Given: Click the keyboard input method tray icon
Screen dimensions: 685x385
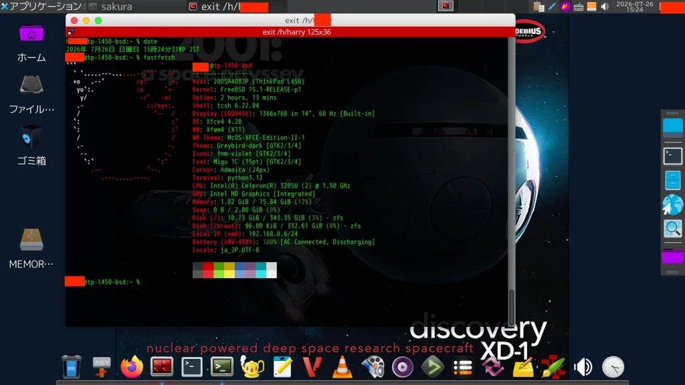Looking at the screenshot, I should pos(579,7).
